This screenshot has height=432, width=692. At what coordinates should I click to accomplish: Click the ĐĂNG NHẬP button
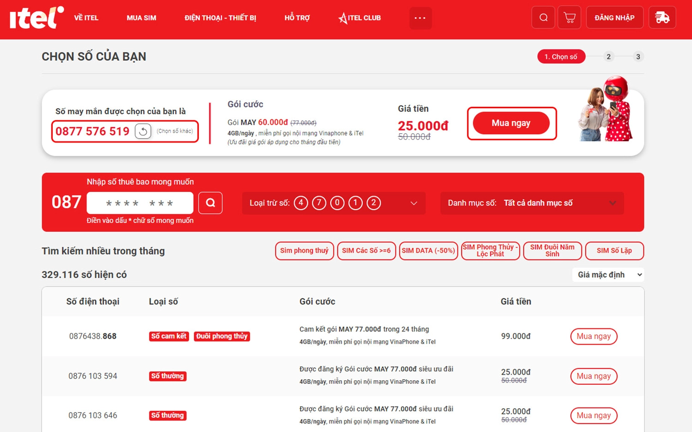[x=615, y=18]
